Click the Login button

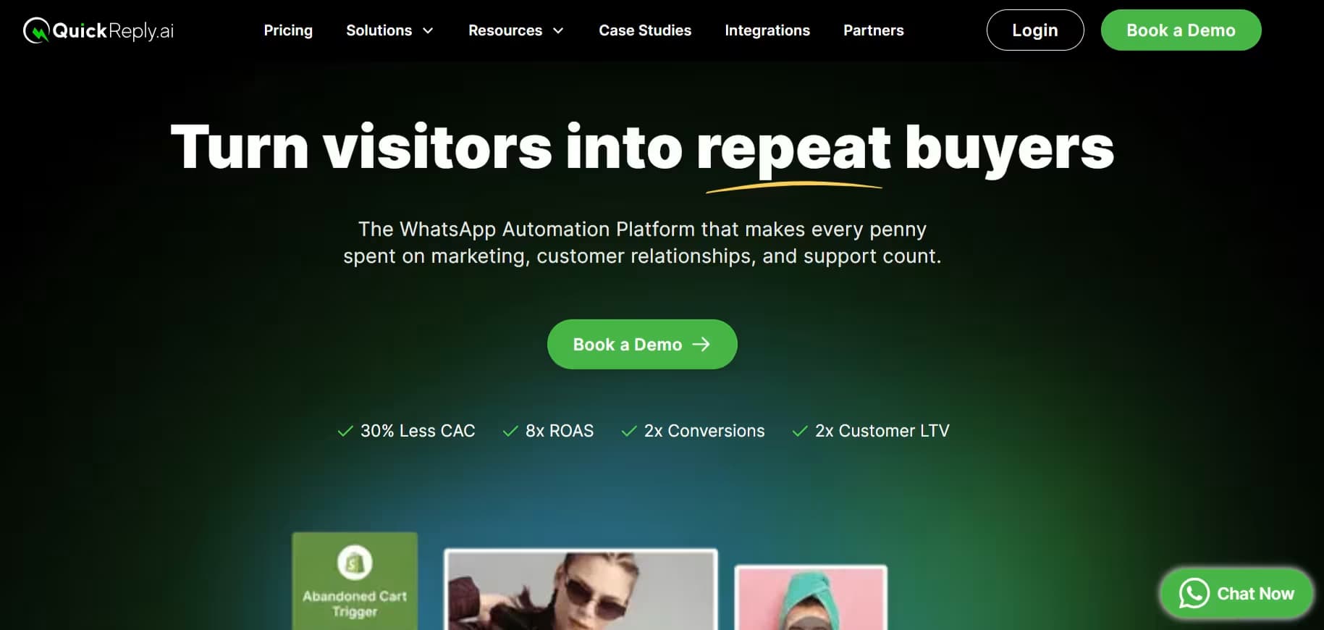pos(1035,30)
